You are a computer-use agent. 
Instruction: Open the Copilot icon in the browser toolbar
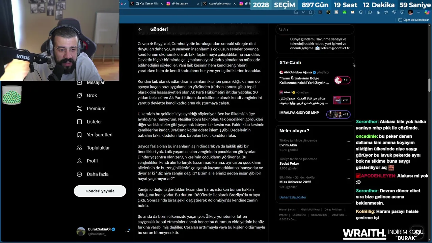point(427,12)
